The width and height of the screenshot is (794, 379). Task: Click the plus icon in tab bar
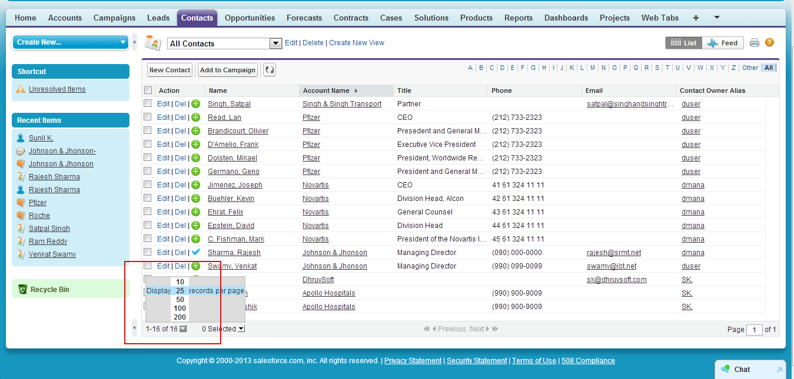[x=696, y=18]
